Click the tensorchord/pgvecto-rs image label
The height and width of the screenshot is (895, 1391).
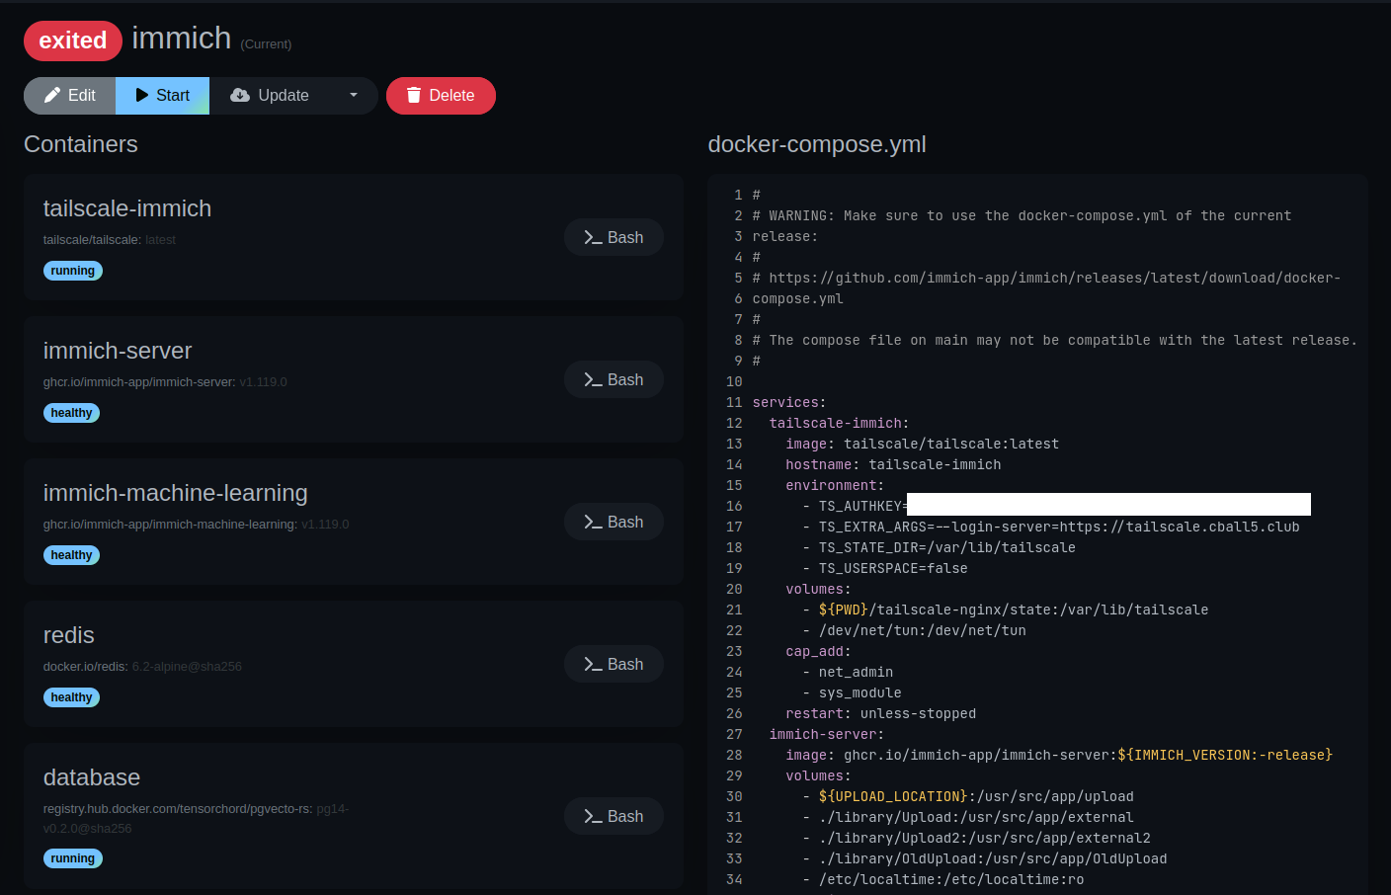[197, 819]
